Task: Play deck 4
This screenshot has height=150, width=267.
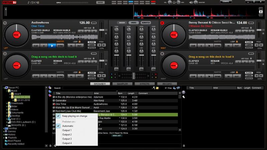Action: [x=209, y=76]
